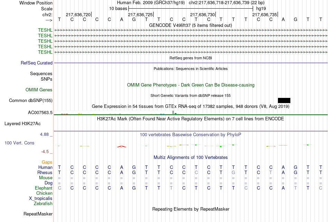Image resolution: width=328 pixels, height=222 pixels.
Task: Click the black dbSNP variant block
Action: [x=284, y=100]
